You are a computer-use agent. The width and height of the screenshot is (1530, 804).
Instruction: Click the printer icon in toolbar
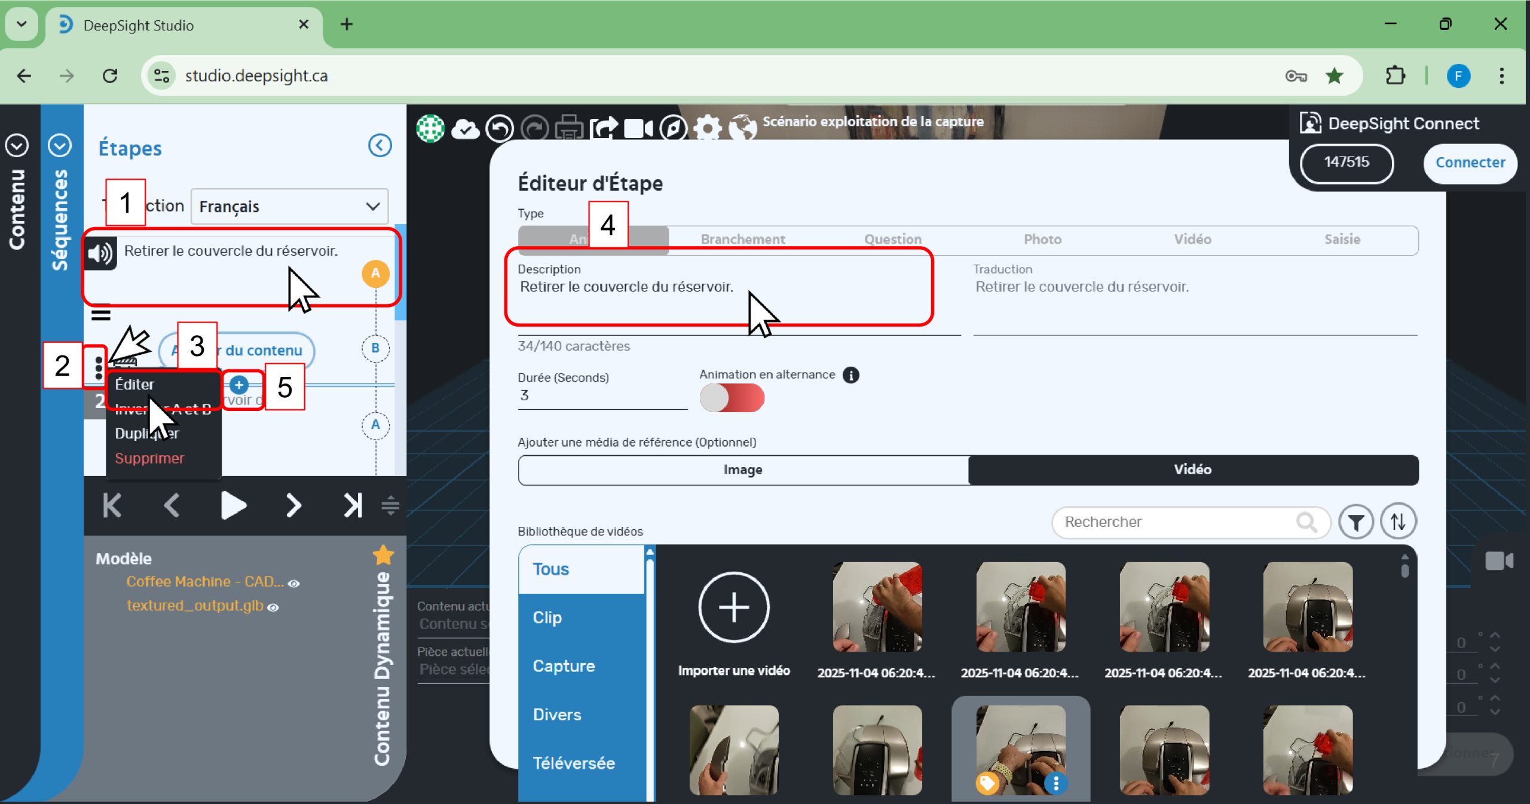click(x=568, y=128)
